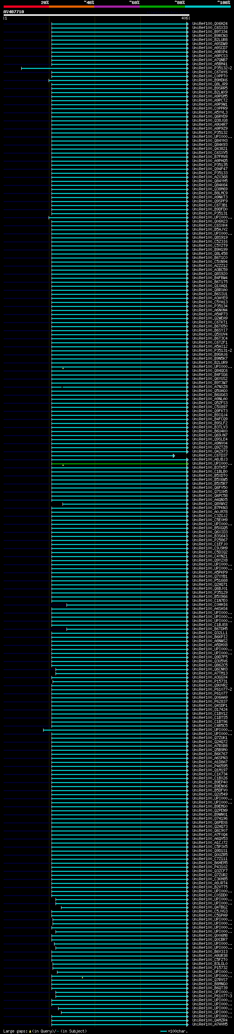Viewport: 234px width, 1034px height.
Task: Select UniRef100_B8LMC9 label
Action: [x=210, y=193]
